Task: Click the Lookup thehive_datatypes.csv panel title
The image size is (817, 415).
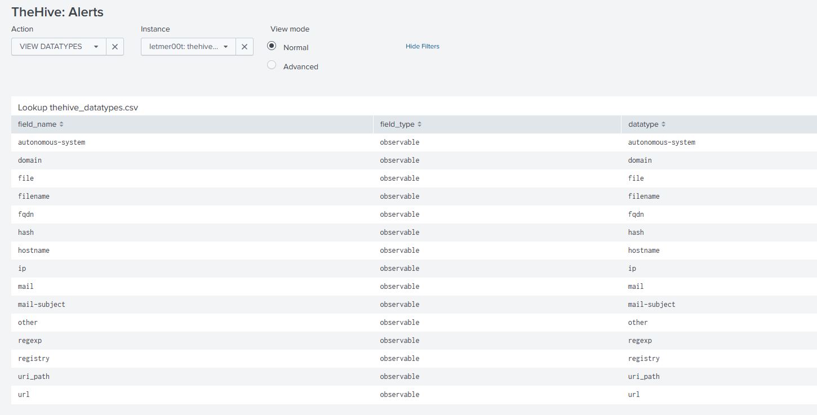Action: pos(78,107)
